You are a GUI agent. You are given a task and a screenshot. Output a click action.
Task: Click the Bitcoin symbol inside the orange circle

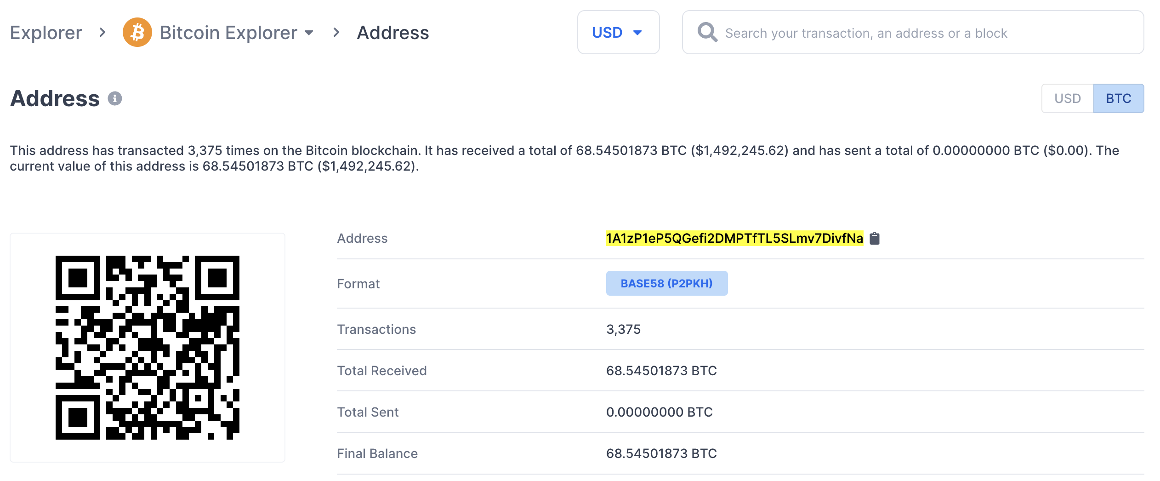(136, 32)
